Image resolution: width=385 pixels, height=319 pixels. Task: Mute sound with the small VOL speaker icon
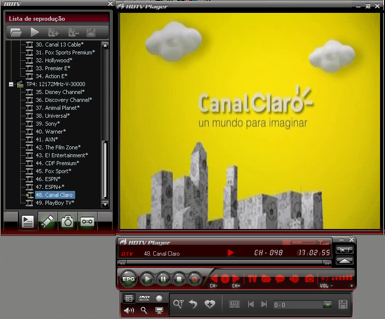tap(325, 278)
